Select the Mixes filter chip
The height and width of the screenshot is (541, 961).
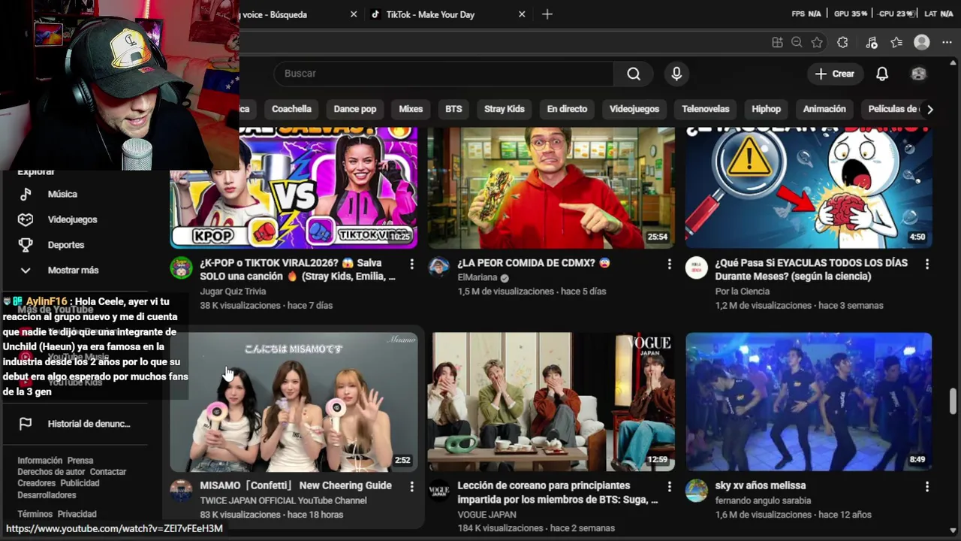(411, 109)
